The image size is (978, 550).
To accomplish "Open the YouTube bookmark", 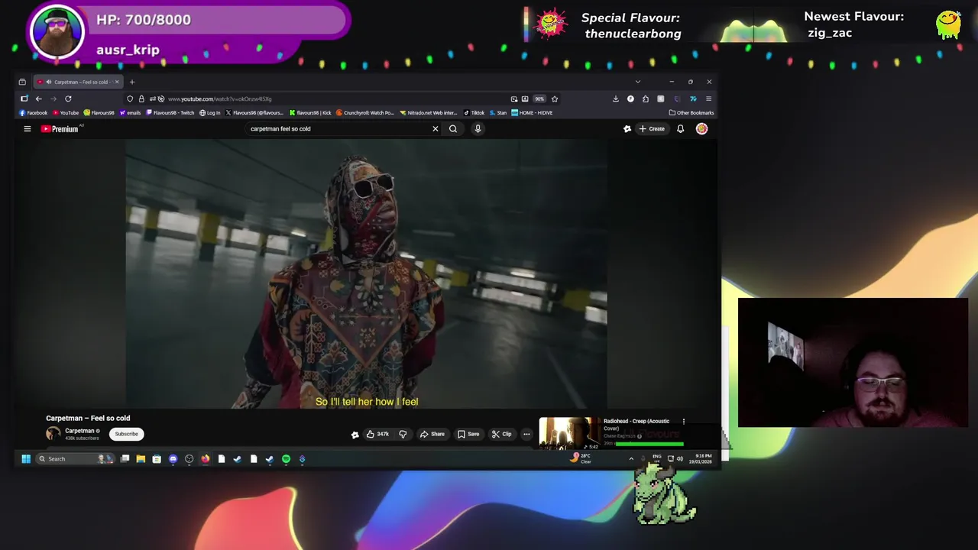I will point(66,113).
